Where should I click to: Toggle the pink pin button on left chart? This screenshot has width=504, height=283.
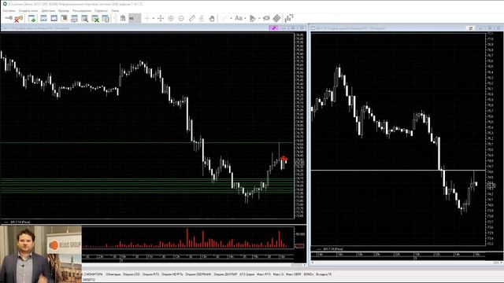pos(273,28)
